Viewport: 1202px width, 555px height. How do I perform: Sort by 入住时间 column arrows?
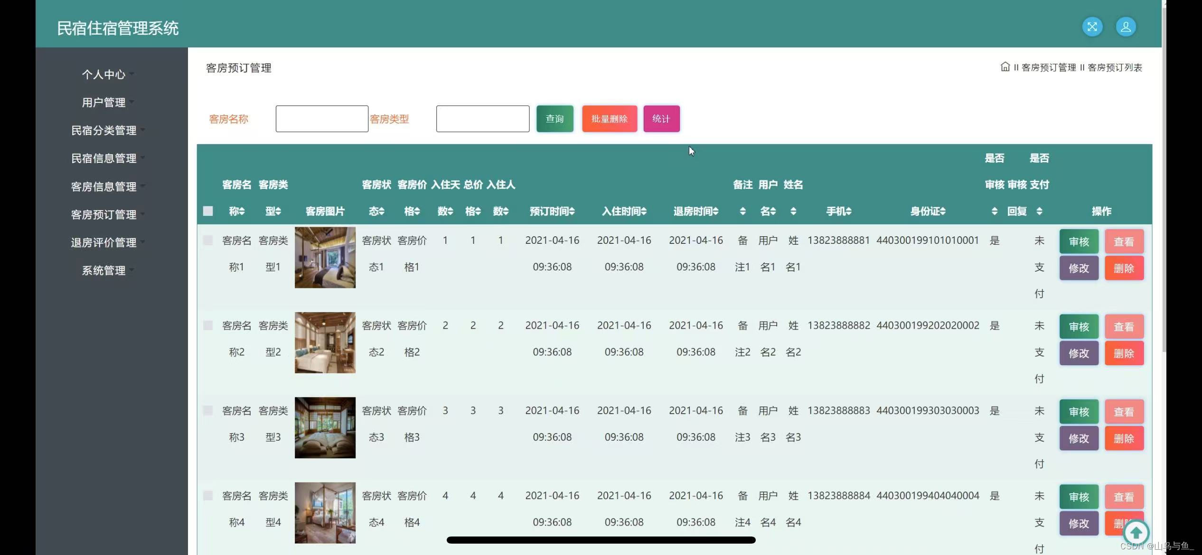coord(644,211)
